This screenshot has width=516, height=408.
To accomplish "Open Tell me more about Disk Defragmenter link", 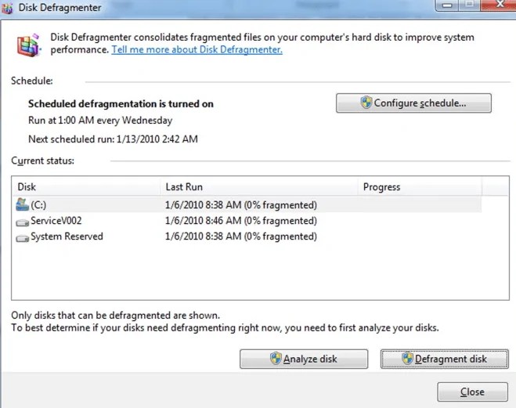I will click(x=197, y=49).
